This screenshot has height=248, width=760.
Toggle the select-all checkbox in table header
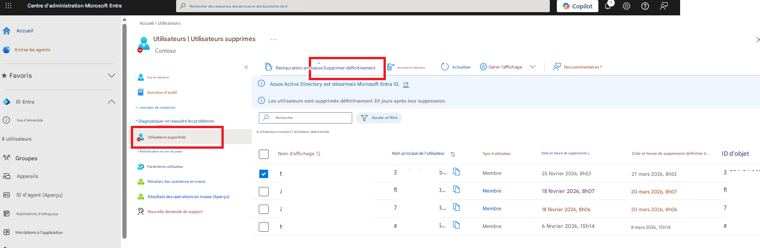pyautogui.click(x=264, y=154)
